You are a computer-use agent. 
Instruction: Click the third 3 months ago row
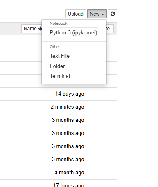(59, 146)
